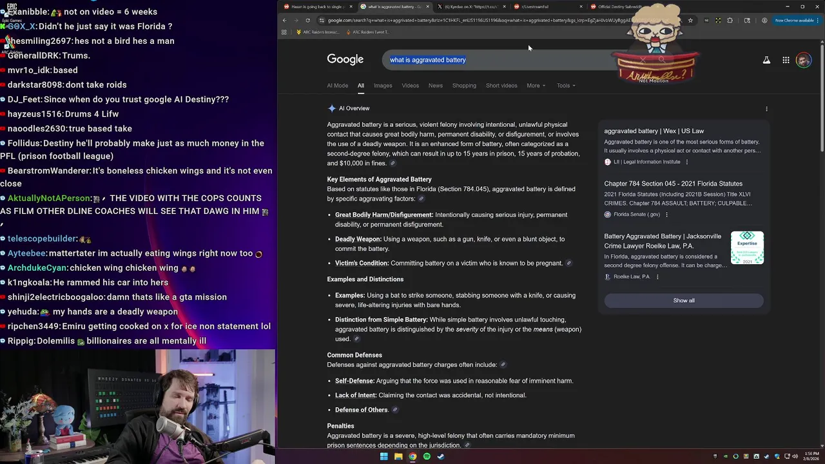Select Videos search tab
825x464 pixels.
(410, 85)
